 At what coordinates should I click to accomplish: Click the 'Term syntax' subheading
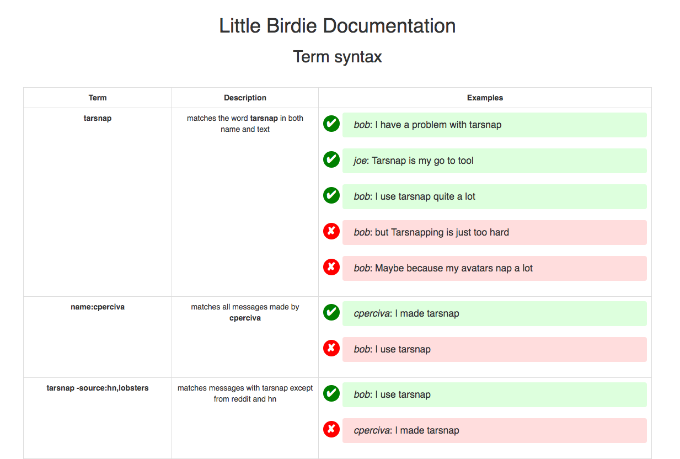[337, 56]
